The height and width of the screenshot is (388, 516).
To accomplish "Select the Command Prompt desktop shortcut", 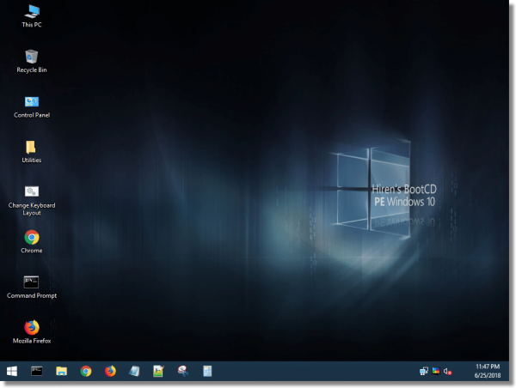I will (32, 287).
